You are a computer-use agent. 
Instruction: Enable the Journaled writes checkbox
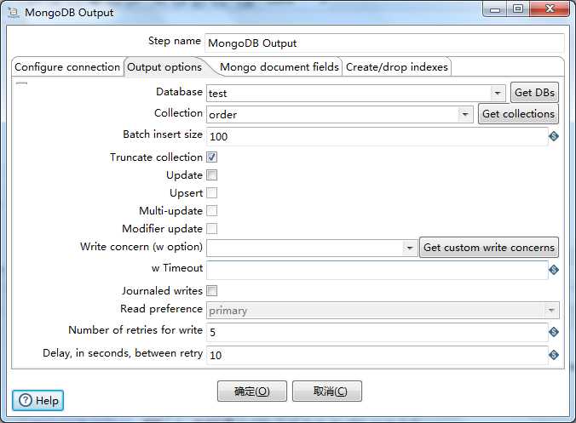[x=212, y=291]
